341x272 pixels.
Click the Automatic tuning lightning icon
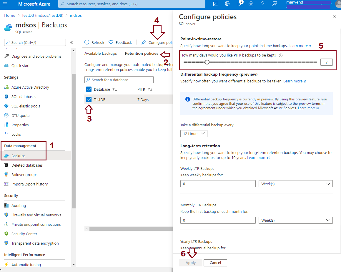6,265
